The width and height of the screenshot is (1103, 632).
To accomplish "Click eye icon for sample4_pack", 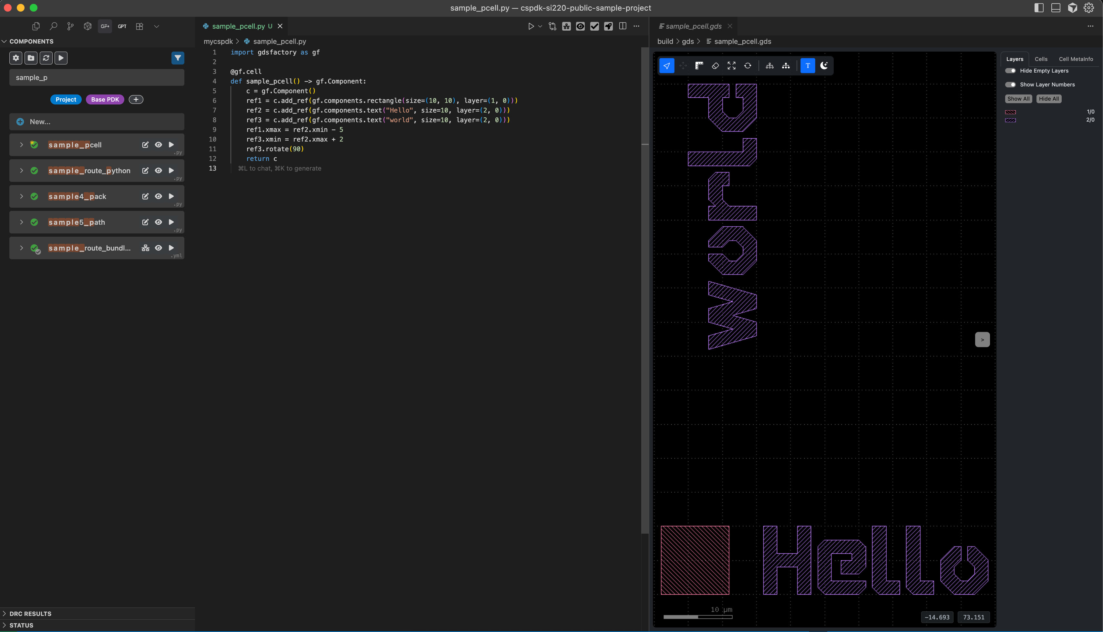I will click(158, 196).
